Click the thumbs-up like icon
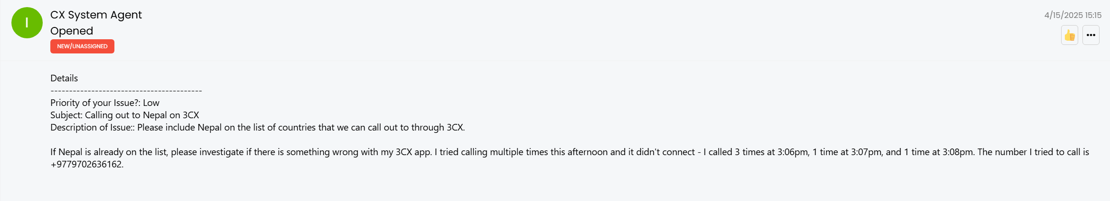 click(x=1070, y=35)
